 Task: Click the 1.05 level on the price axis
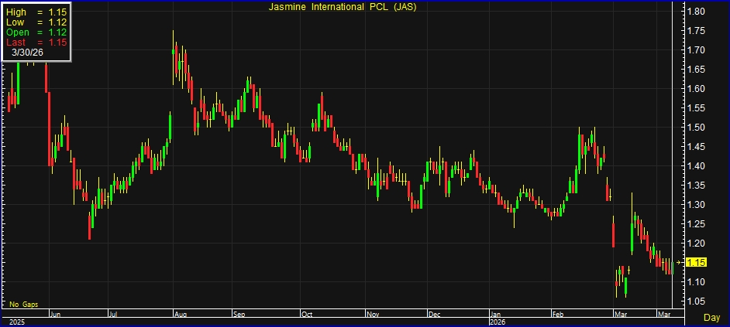pyautogui.click(x=696, y=301)
